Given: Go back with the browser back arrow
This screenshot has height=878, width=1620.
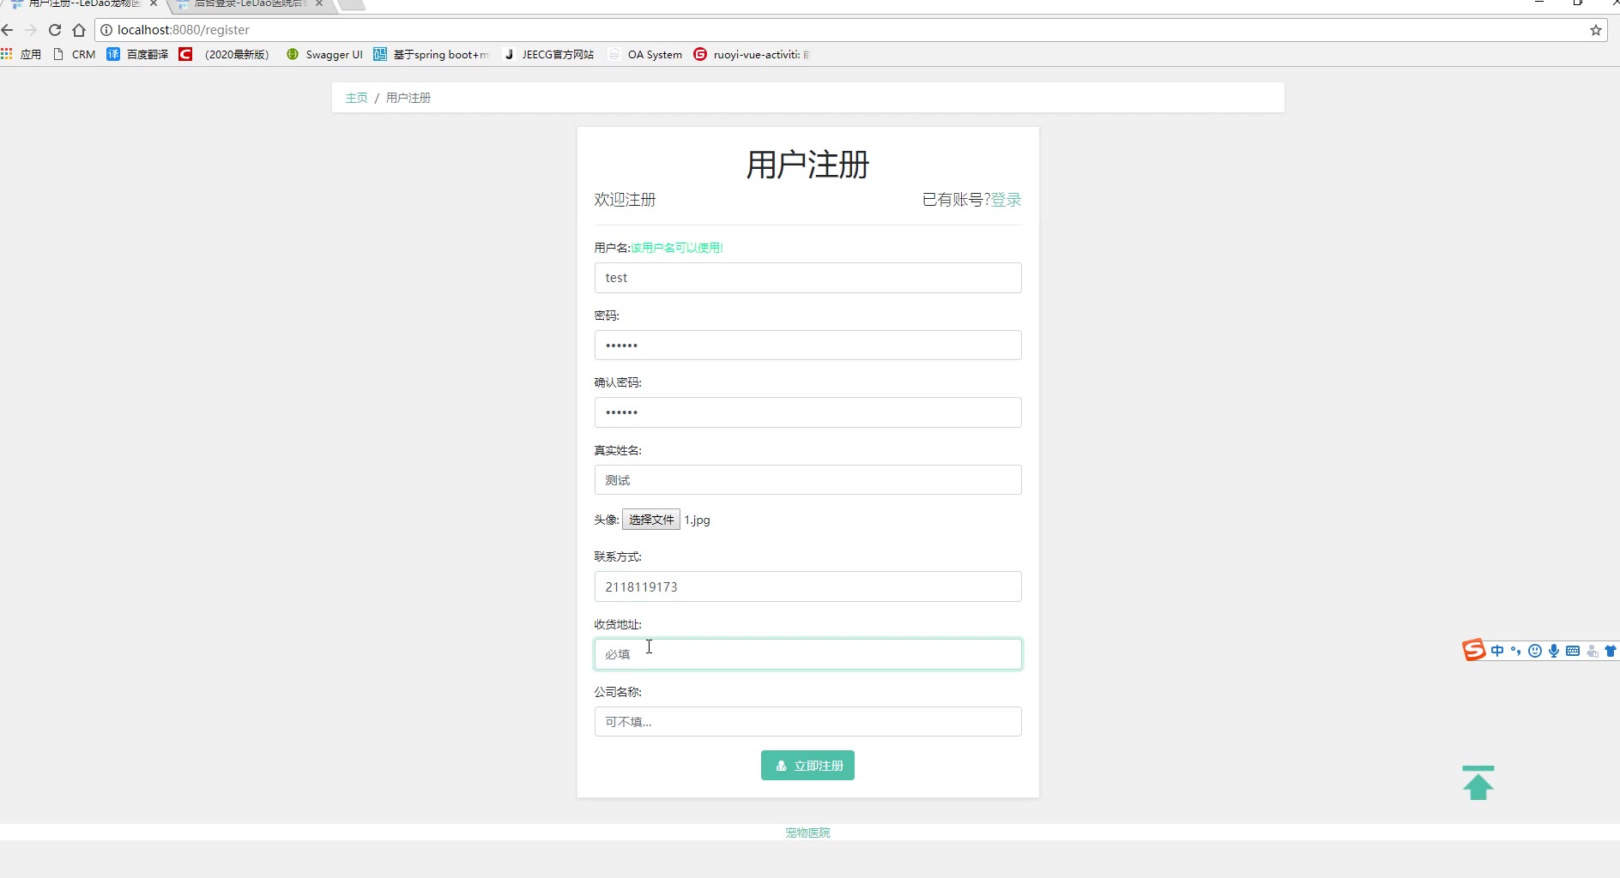Looking at the screenshot, I should [x=8, y=30].
